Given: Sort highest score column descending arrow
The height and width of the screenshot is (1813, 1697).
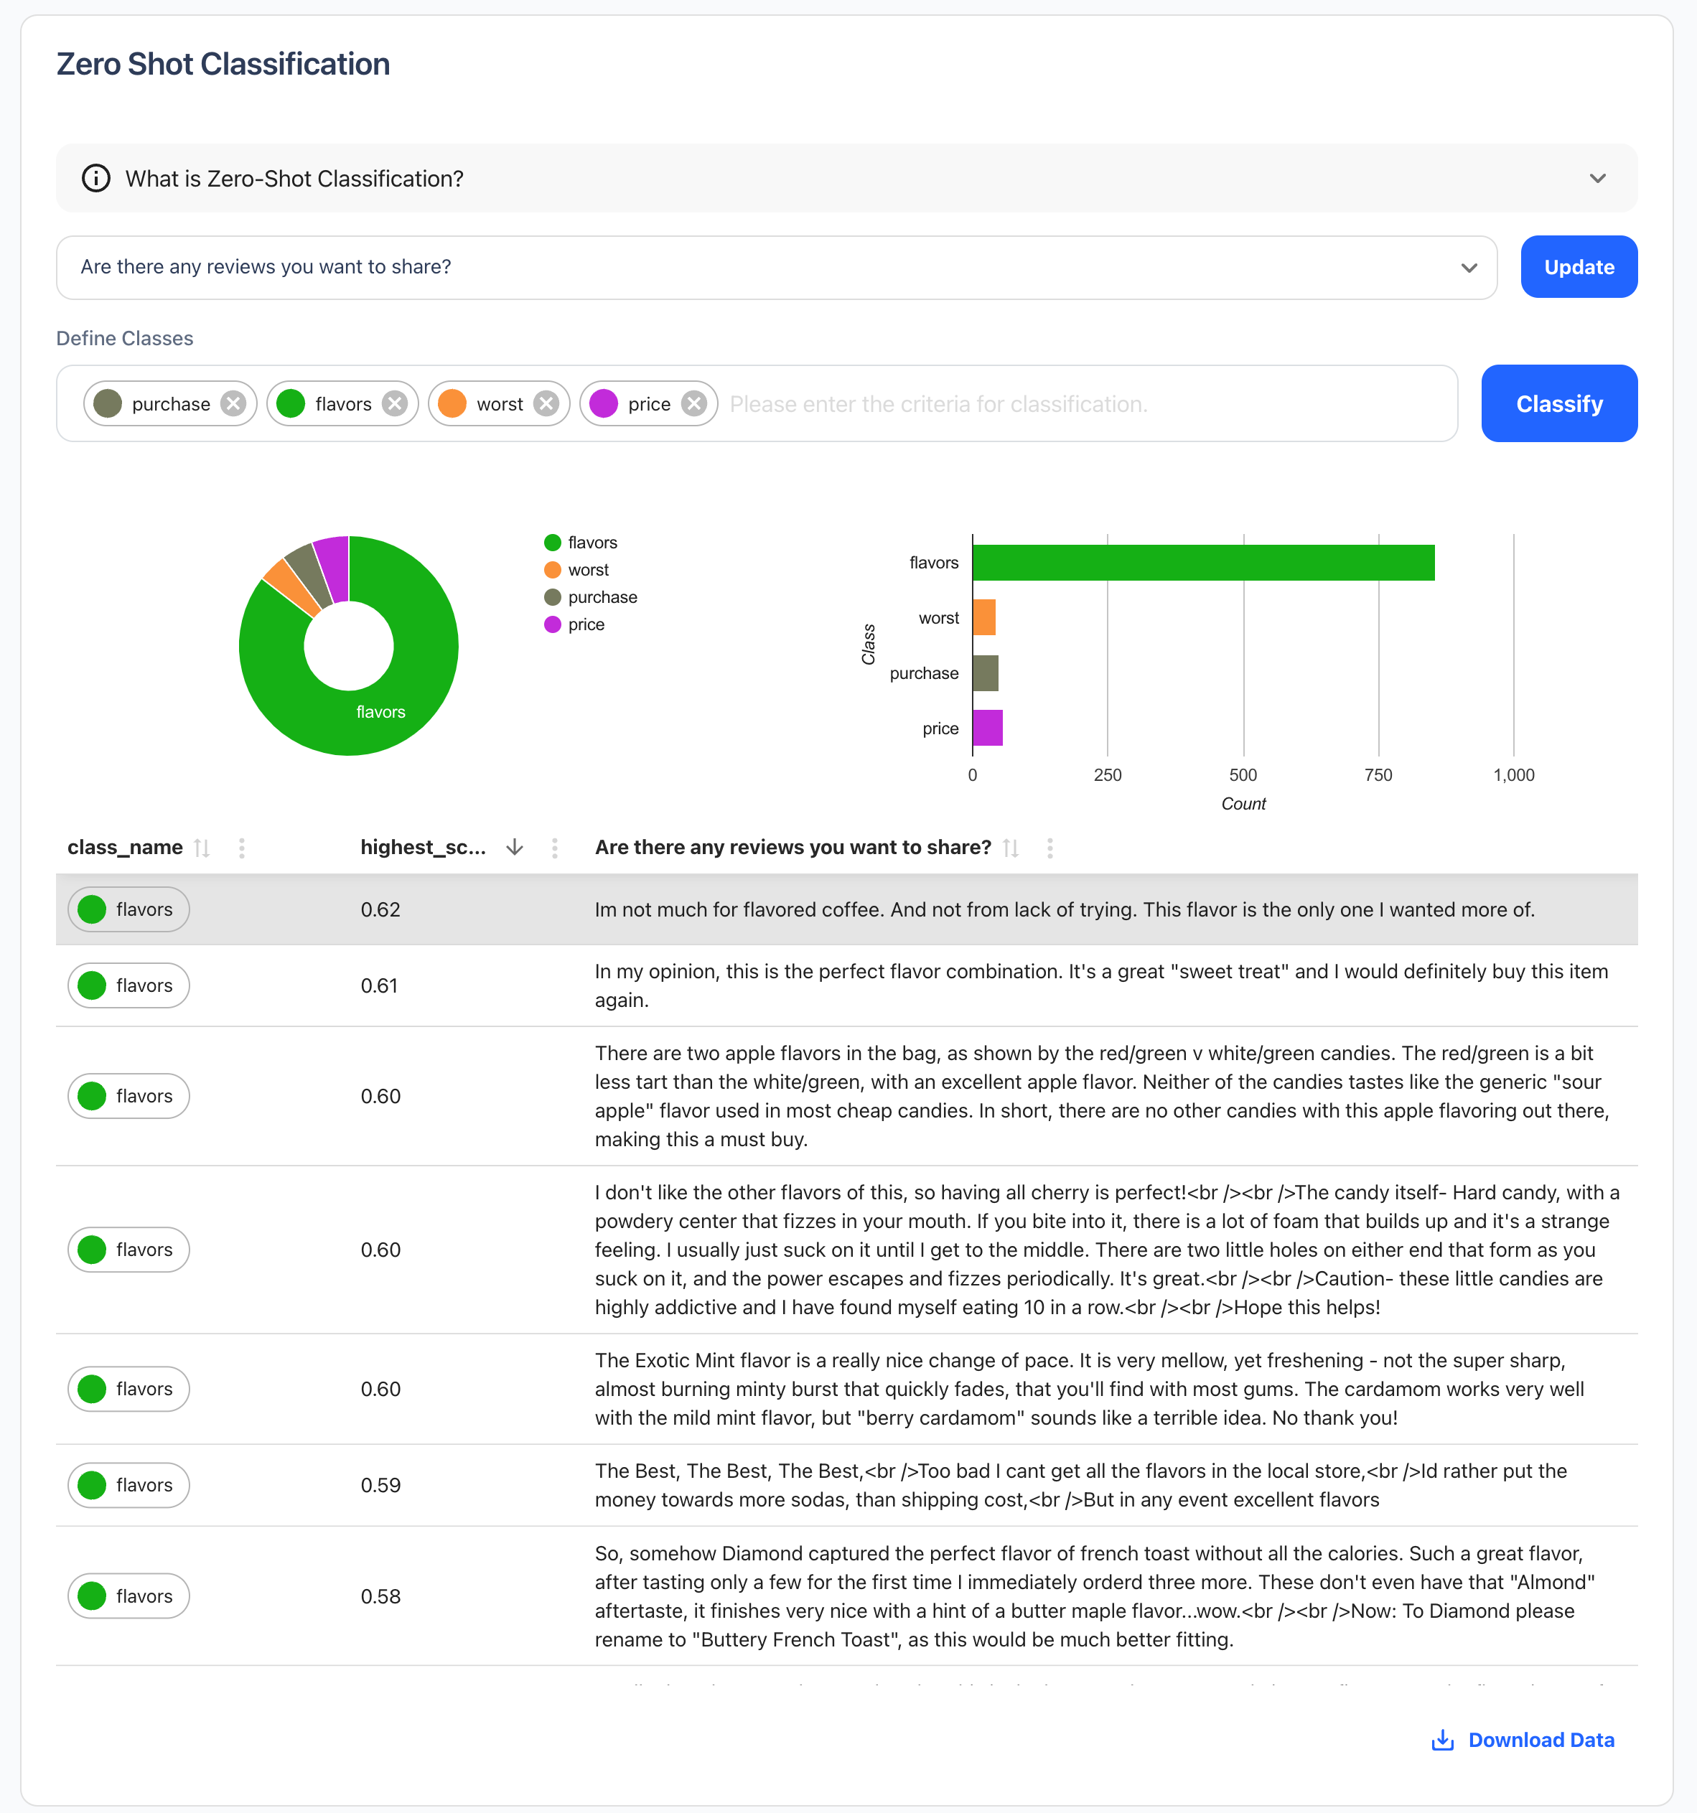Looking at the screenshot, I should 514,848.
